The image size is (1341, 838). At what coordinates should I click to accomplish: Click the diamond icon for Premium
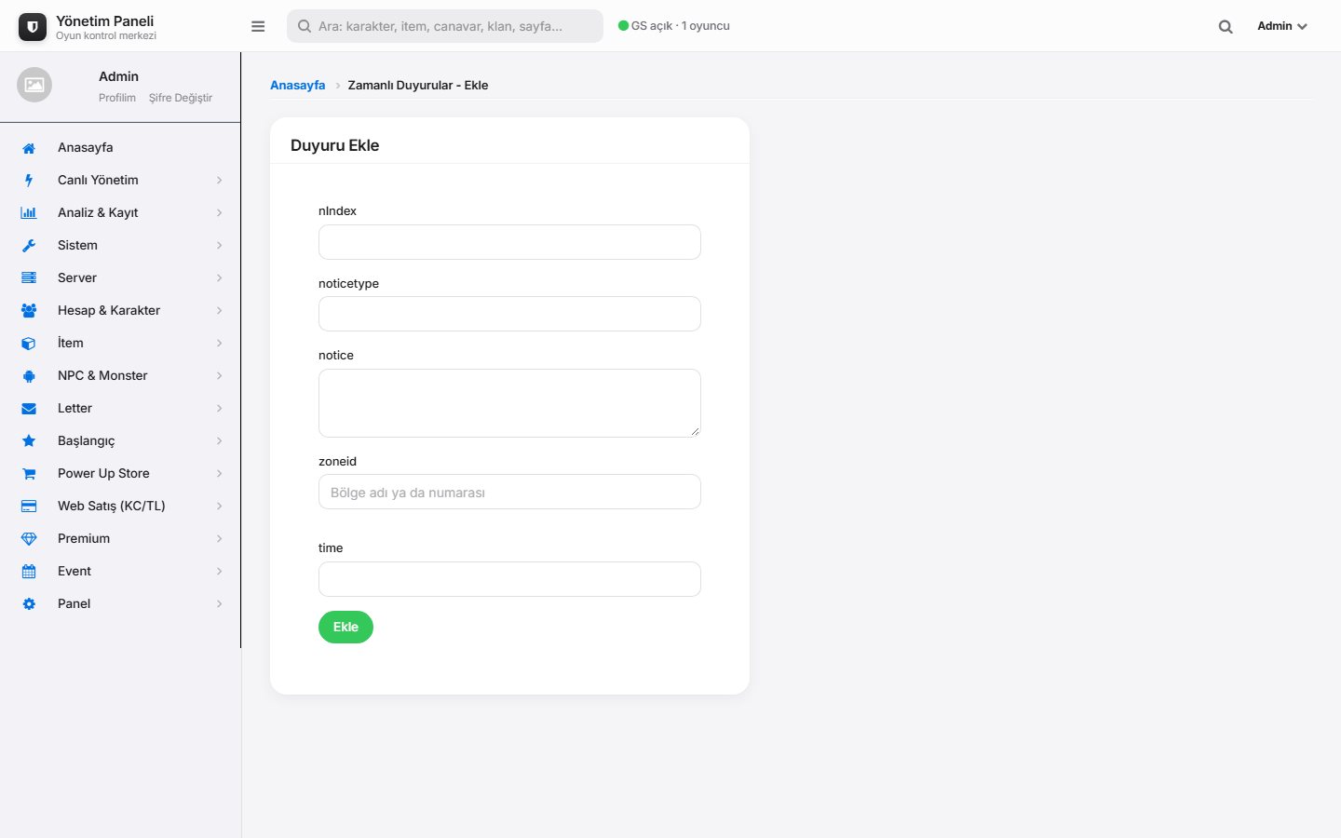point(29,539)
